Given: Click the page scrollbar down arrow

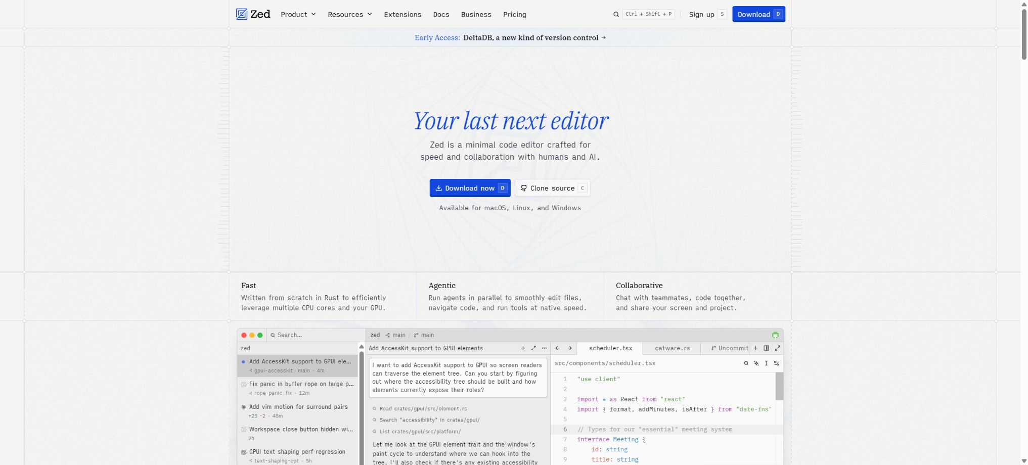Looking at the screenshot, I should click(1024, 461).
